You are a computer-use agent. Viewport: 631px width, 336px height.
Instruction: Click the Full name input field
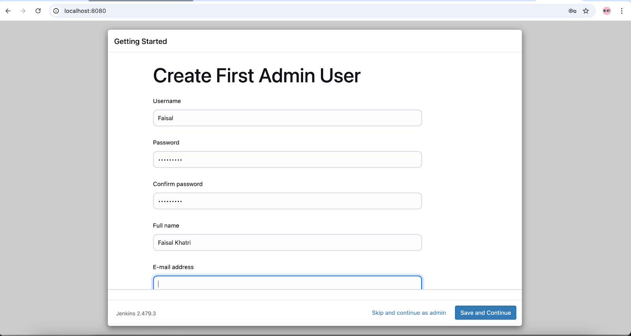pyautogui.click(x=287, y=243)
